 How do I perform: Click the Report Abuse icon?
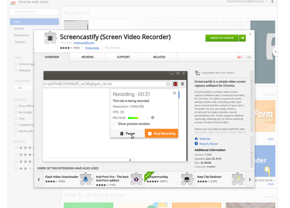196,144
